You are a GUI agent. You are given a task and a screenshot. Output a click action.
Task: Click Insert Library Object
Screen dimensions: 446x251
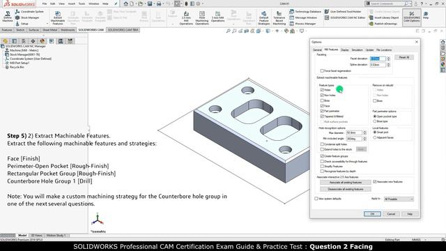click(384, 17)
